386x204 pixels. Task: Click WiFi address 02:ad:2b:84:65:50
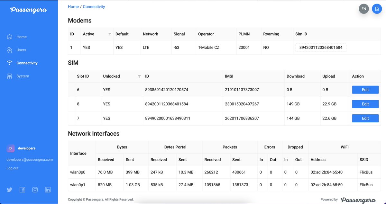click(326, 185)
